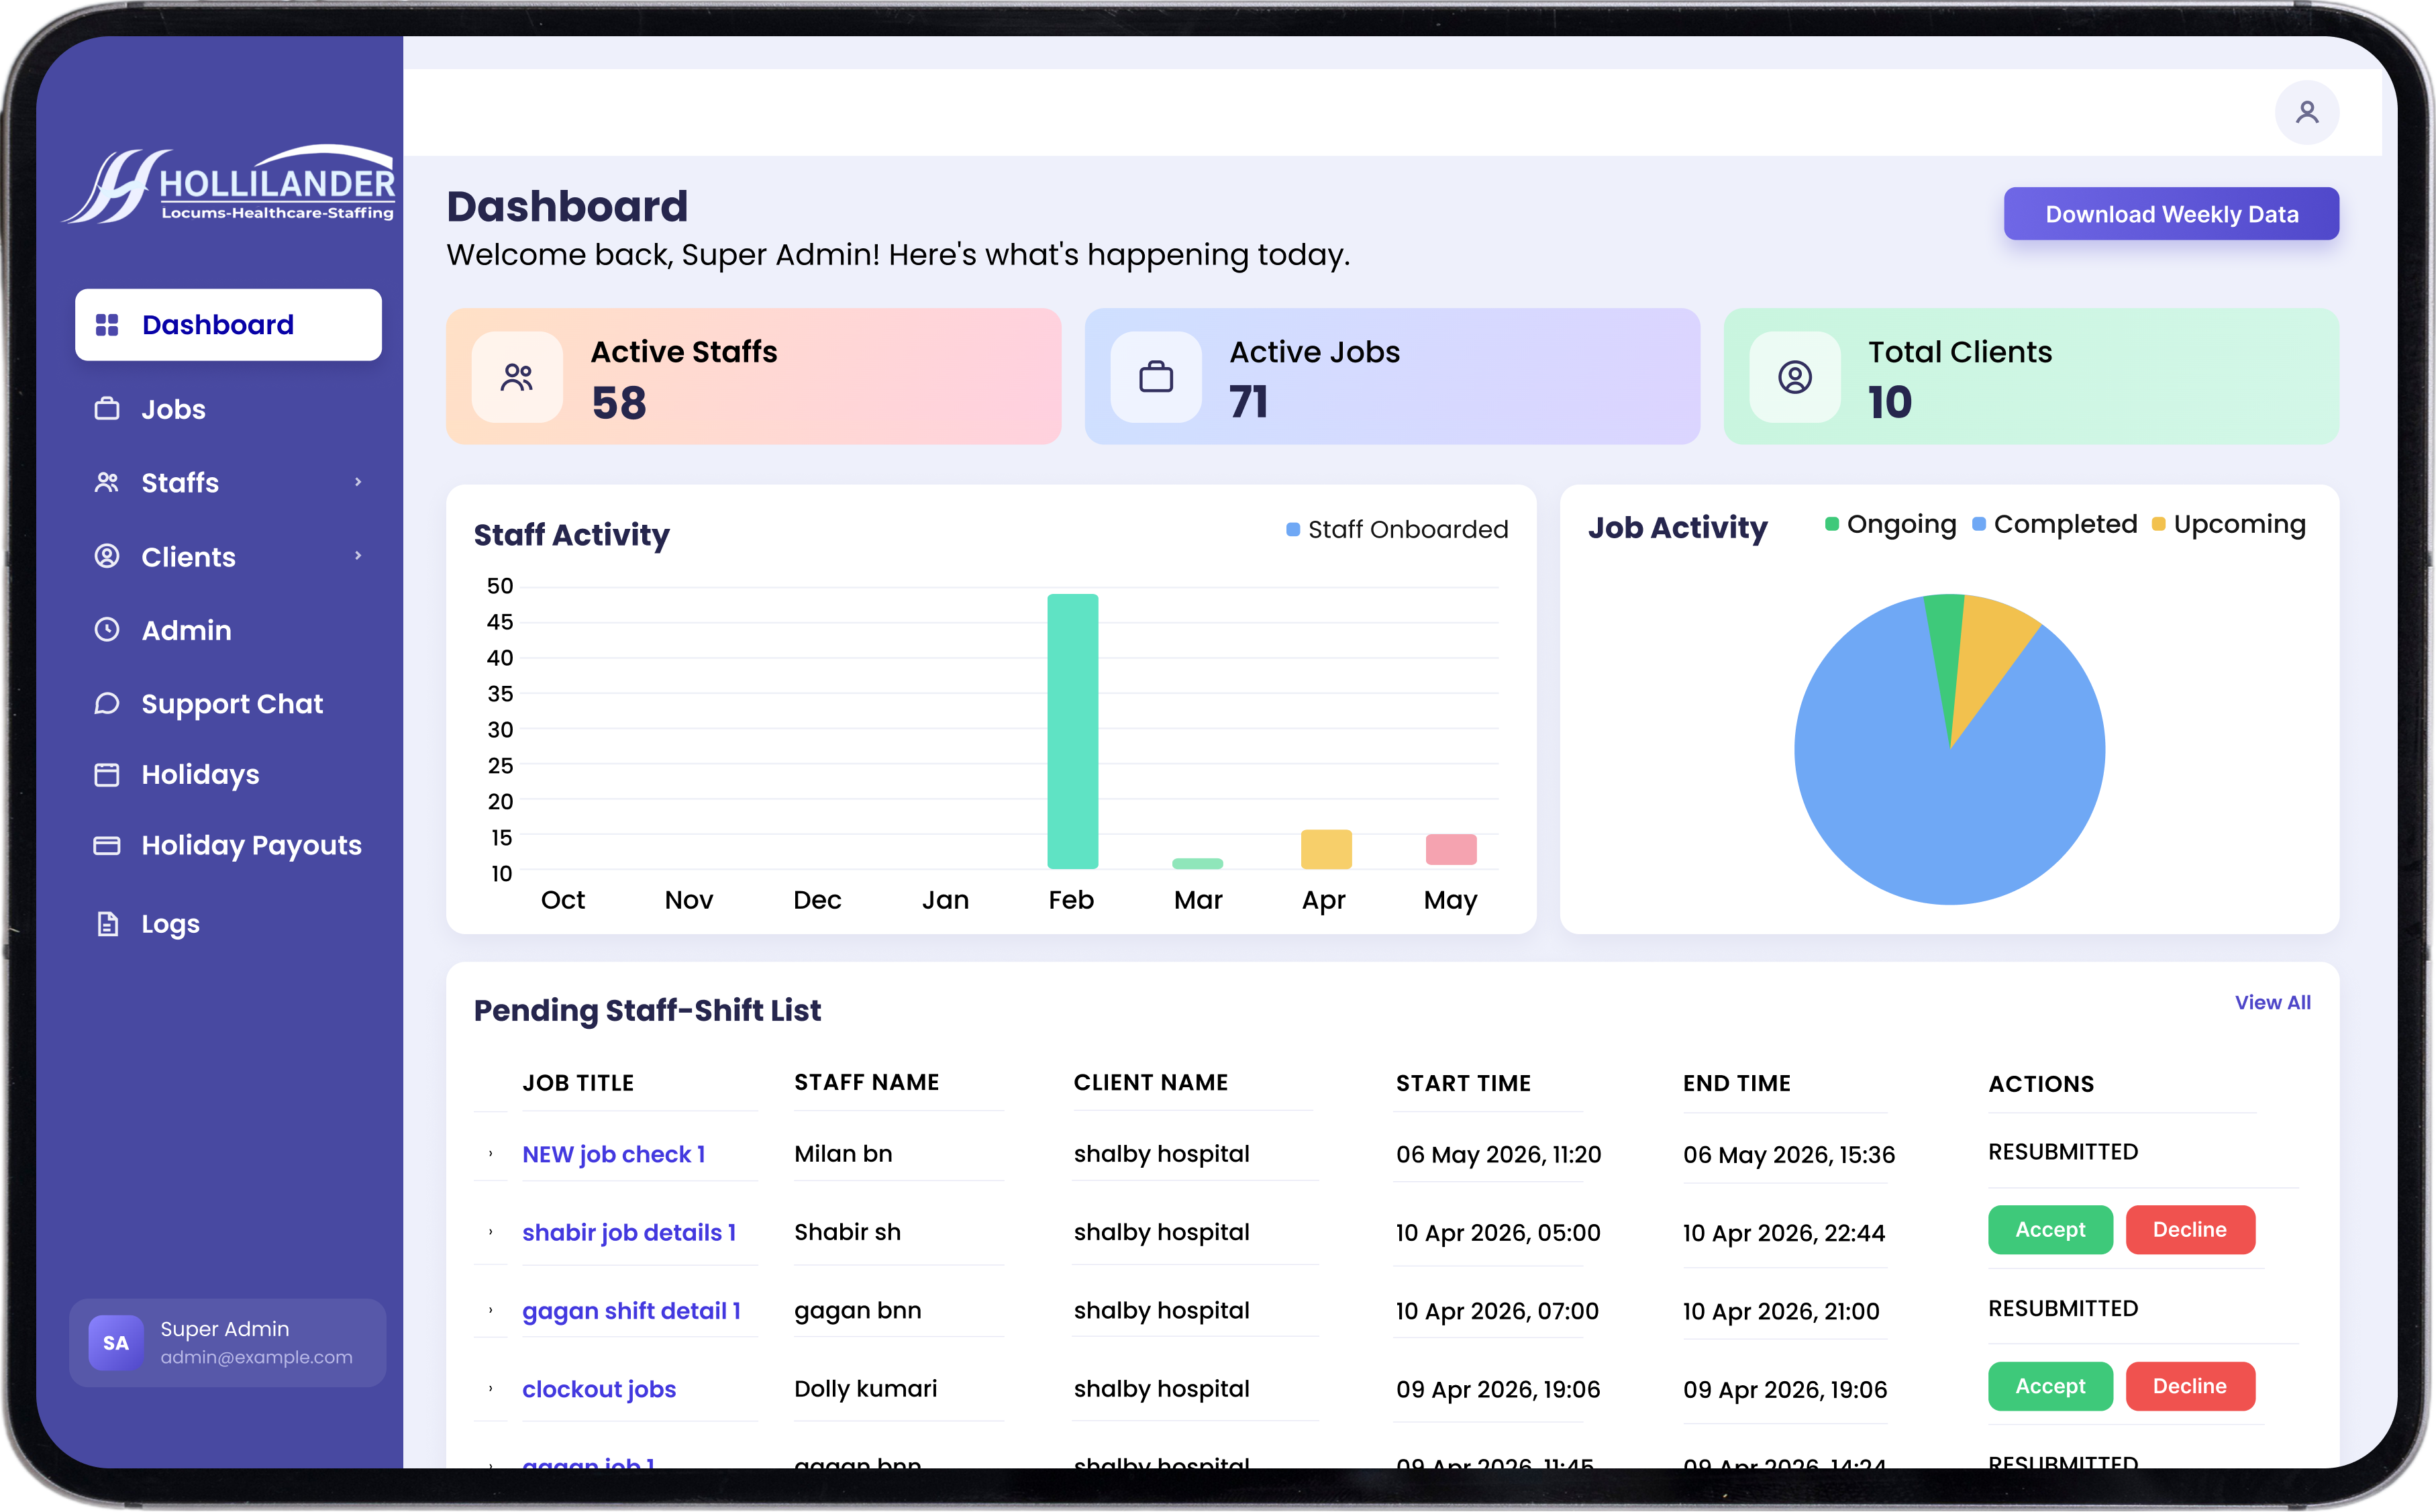Screen dimensions: 2436x1512
Task: Click RESUBMITTED status for NEW job check 1
Action: coord(2063,1152)
